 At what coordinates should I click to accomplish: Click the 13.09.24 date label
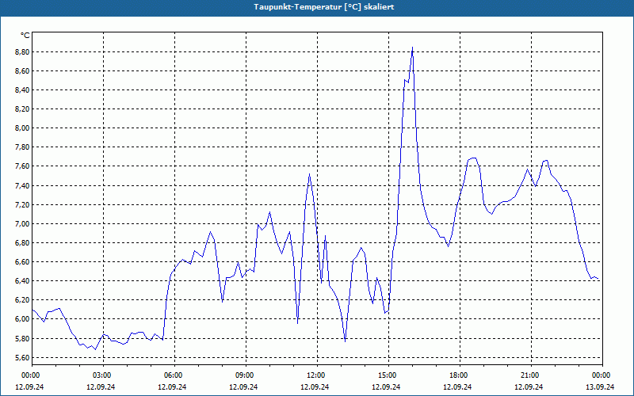click(600, 386)
